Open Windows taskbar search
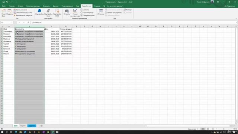 (x=7, y=132)
